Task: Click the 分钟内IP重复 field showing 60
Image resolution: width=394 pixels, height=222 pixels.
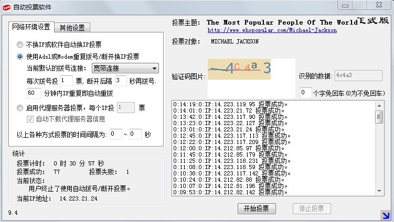Action: tap(34, 93)
